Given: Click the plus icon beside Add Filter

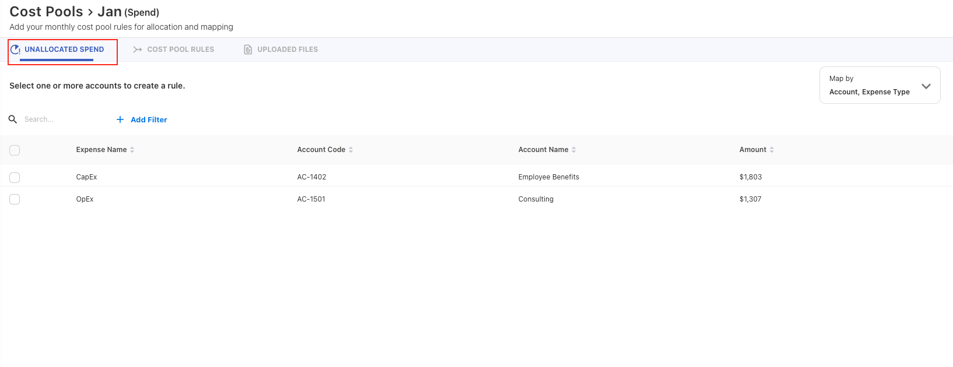Looking at the screenshot, I should point(120,119).
